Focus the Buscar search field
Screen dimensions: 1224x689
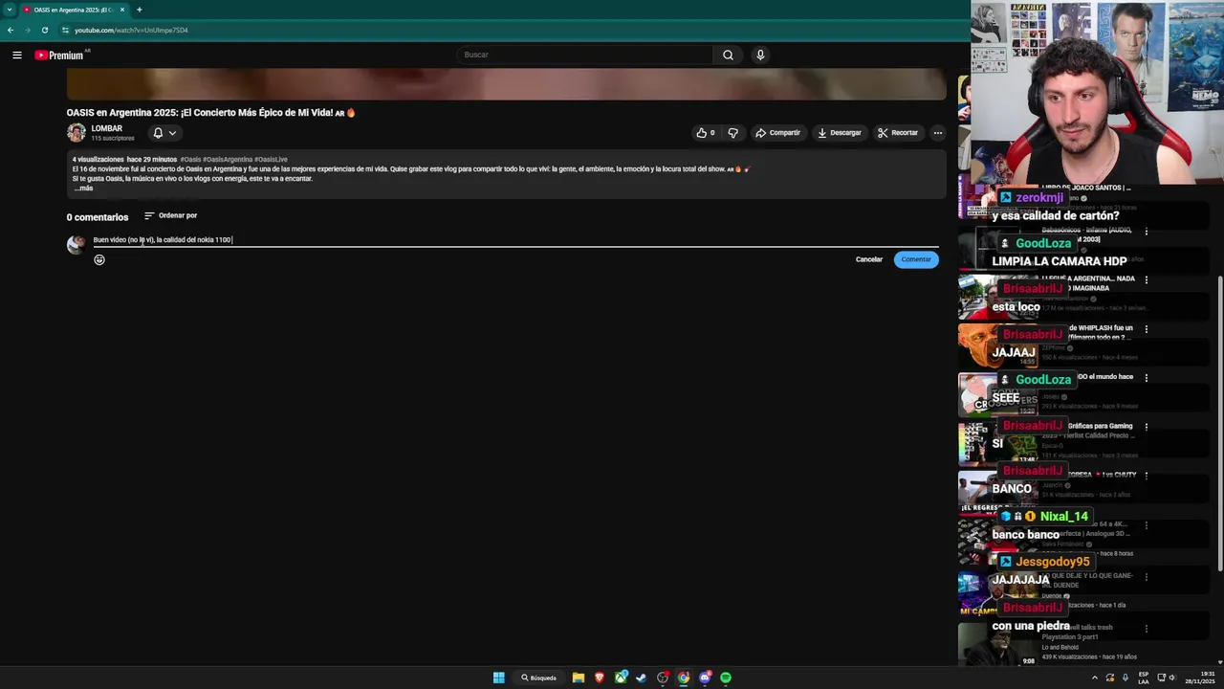584,55
